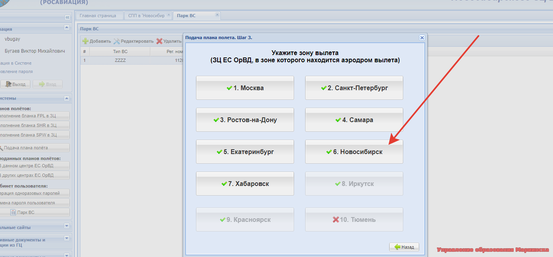This screenshot has width=553, height=257.
Task: Select the ZZZZ aircraft row
Action: click(x=120, y=61)
